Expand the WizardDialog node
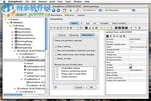The height and width of the screenshot is (101, 151). pyautogui.click(x=12, y=44)
